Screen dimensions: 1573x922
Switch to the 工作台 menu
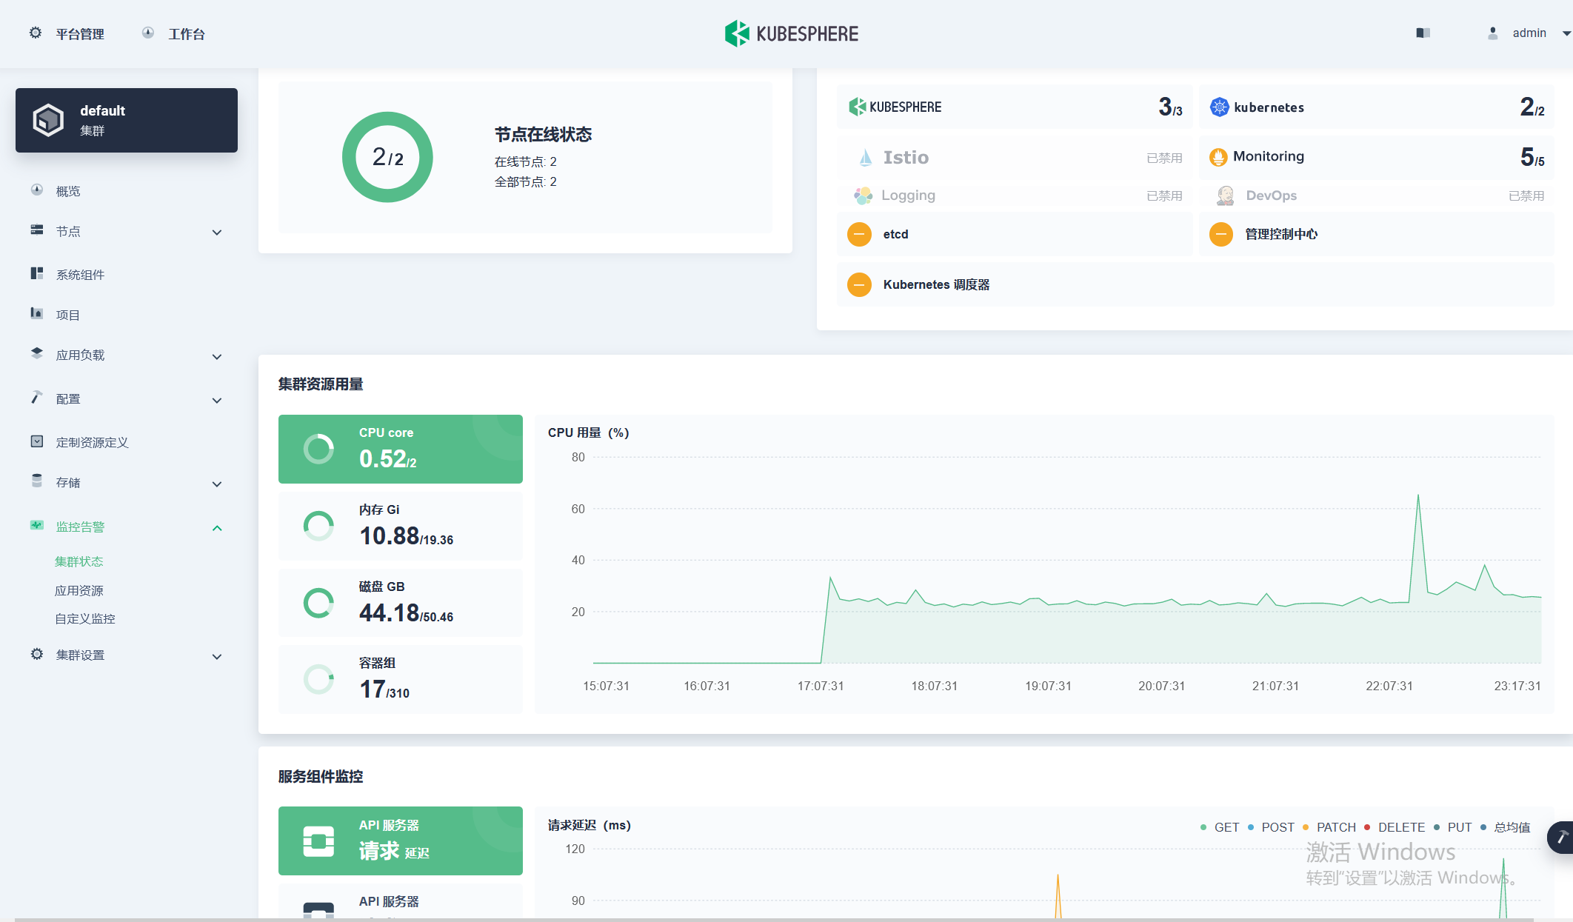[186, 33]
